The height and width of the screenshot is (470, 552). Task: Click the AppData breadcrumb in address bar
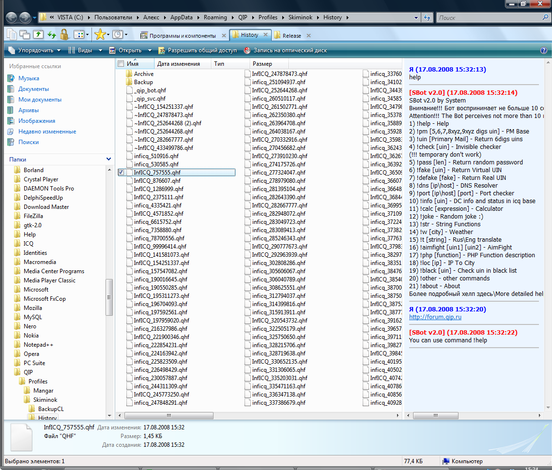pos(181,17)
